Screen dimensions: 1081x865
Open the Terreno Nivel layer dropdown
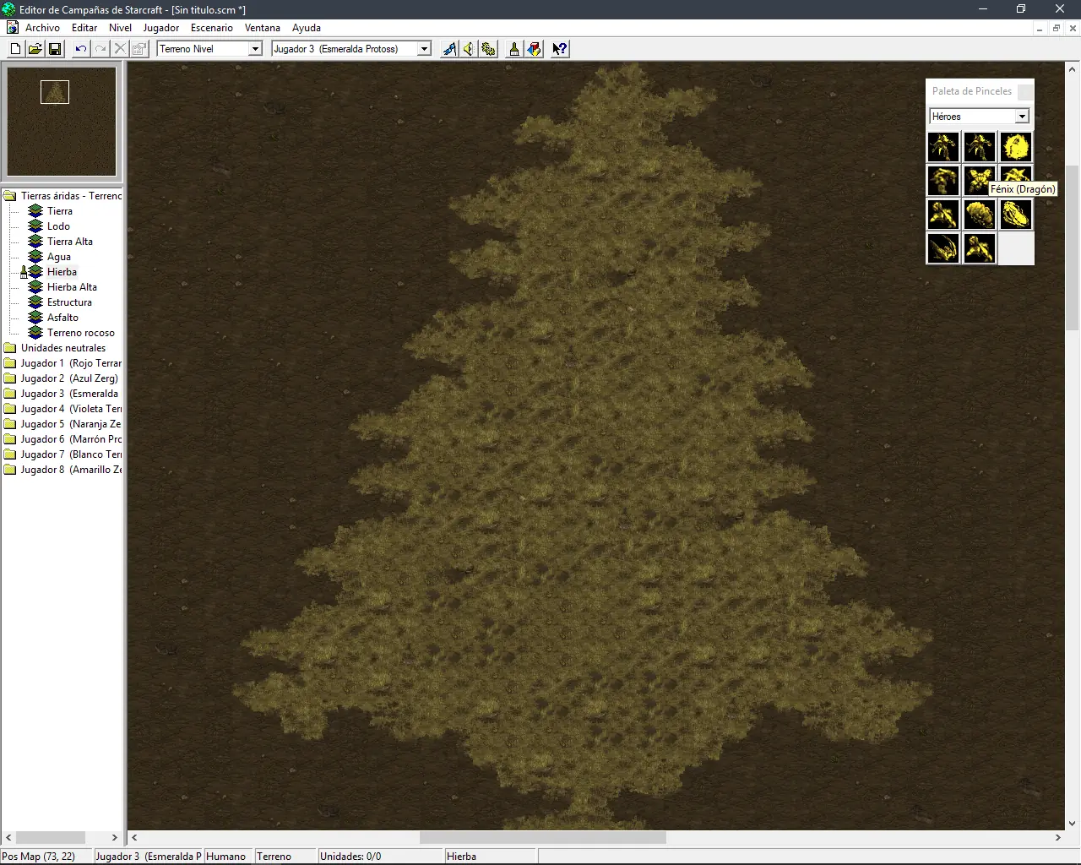pyautogui.click(x=255, y=49)
